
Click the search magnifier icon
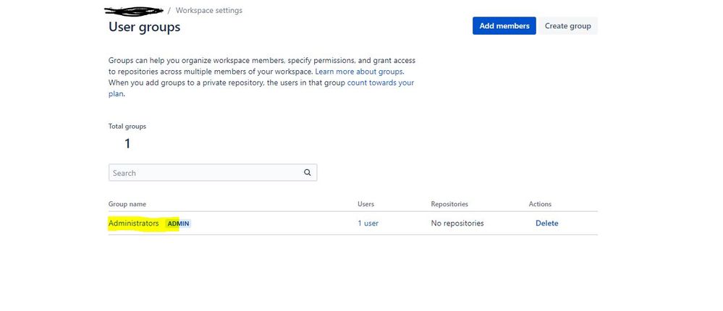coord(307,173)
